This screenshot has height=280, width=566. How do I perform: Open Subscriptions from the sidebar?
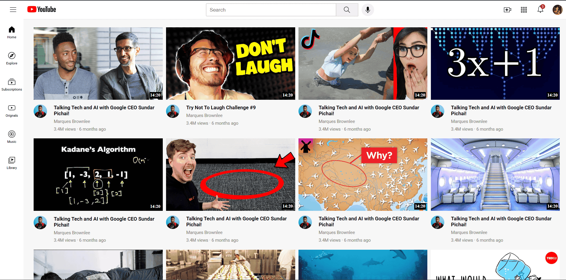[x=12, y=85]
